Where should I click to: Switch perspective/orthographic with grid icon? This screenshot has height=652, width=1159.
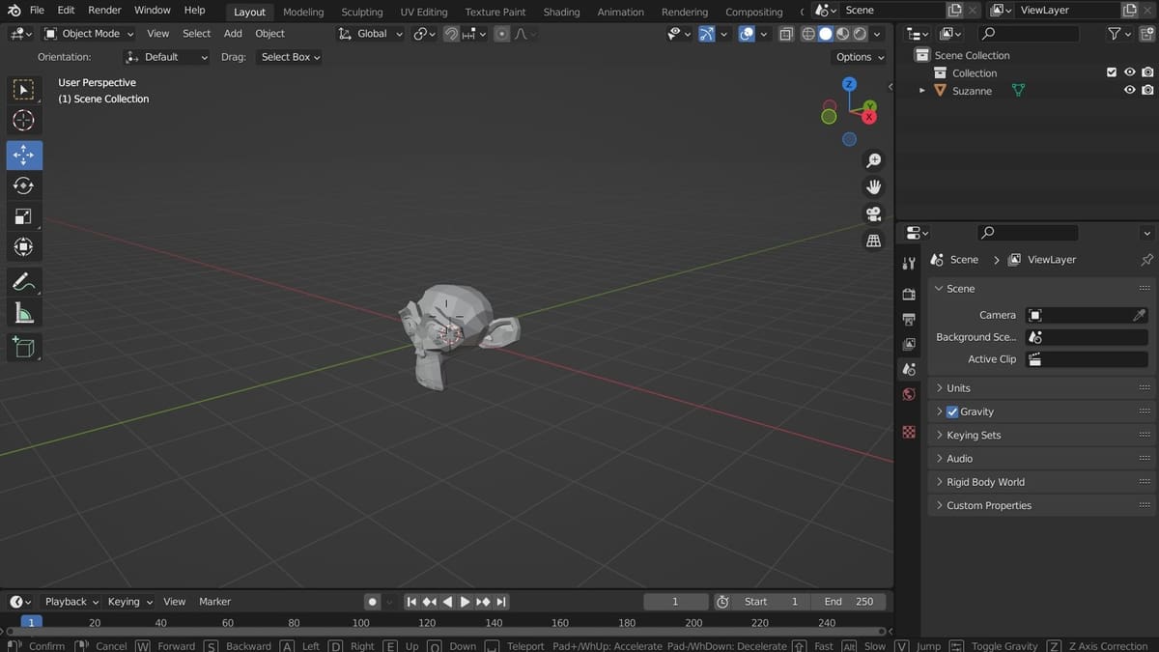(x=873, y=241)
